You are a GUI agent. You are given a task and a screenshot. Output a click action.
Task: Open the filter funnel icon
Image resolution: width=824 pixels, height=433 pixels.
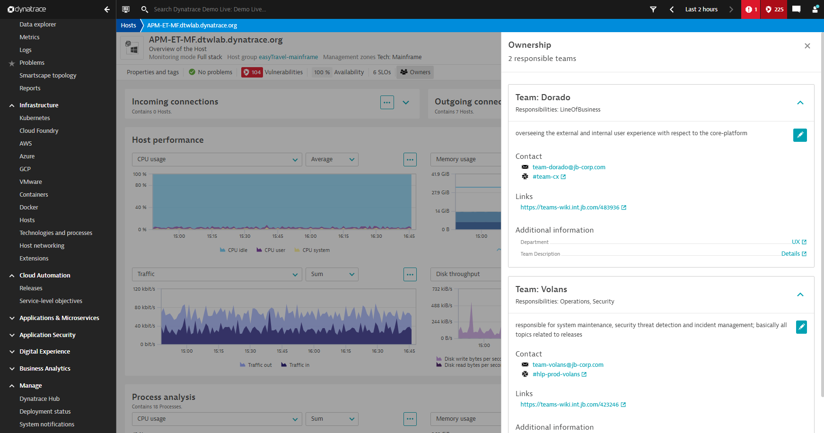point(653,9)
